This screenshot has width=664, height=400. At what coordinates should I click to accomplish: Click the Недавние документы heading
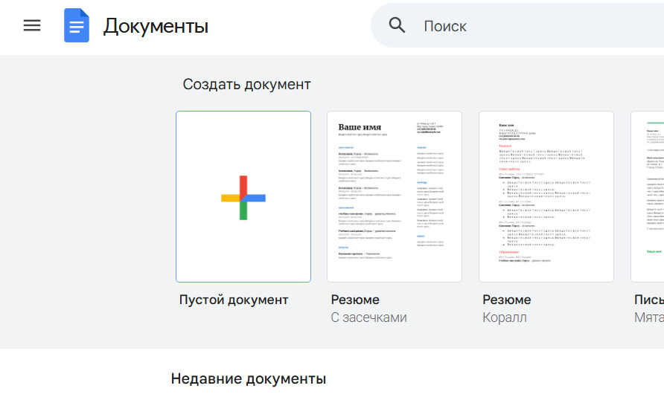pyautogui.click(x=248, y=379)
